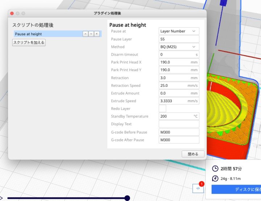Click the filament spool usage icon
Viewport: 261px width, 201px height.
point(215,178)
